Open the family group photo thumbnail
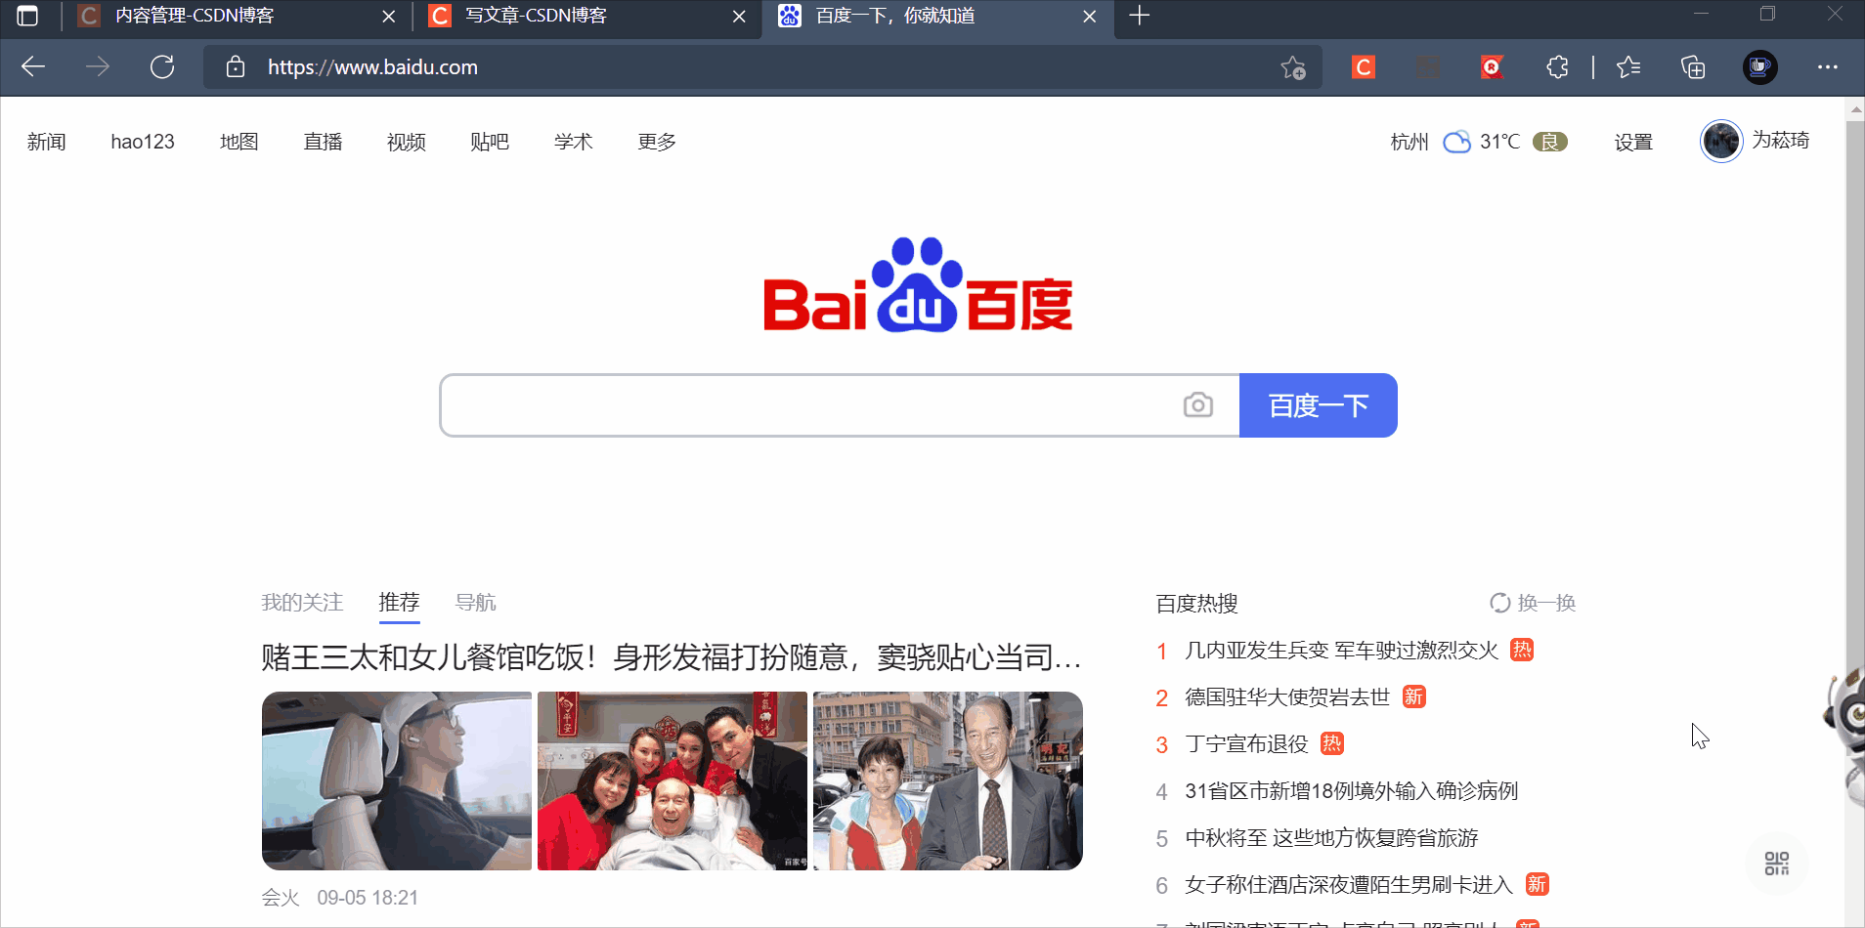This screenshot has height=928, width=1865. point(672,780)
